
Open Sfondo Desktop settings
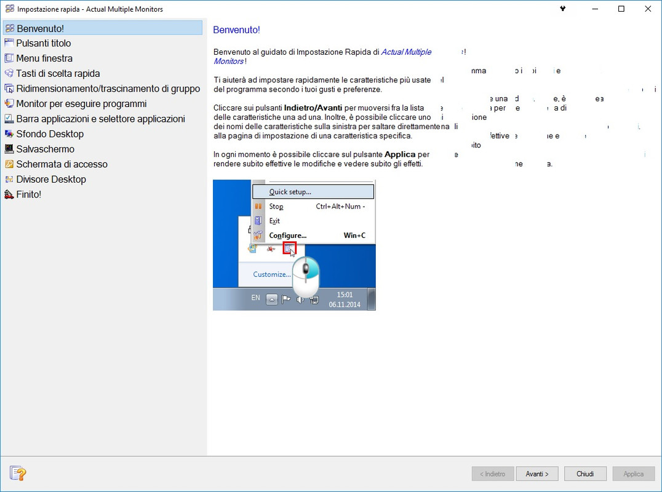tap(50, 133)
